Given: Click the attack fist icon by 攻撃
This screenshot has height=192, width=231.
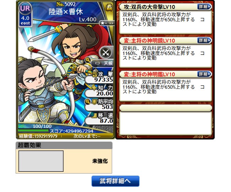Looking at the screenshot, I should pyautogui.click(x=94, y=74).
